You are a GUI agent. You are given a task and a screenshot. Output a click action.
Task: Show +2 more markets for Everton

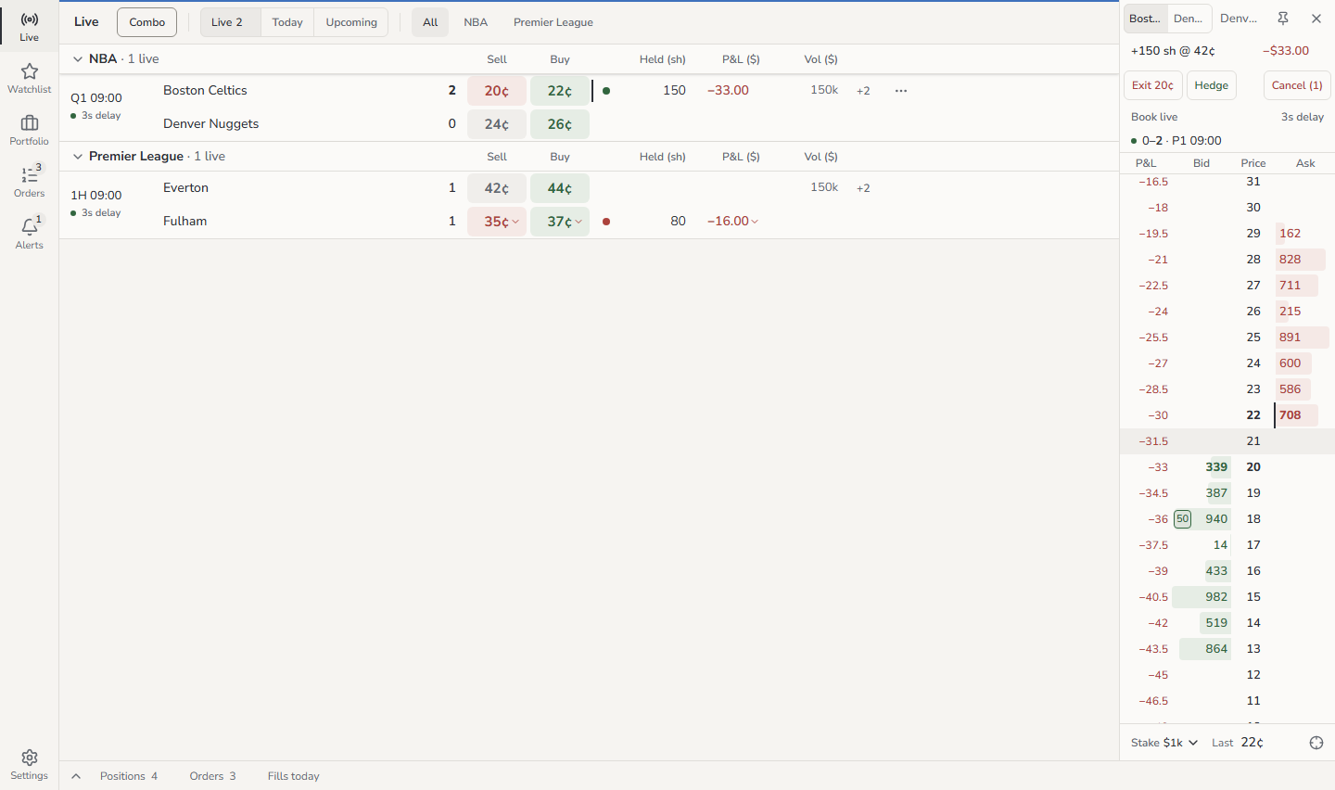[x=863, y=188]
